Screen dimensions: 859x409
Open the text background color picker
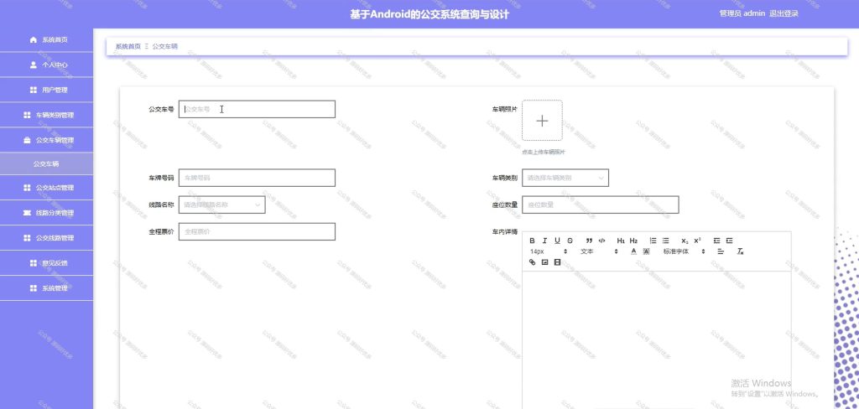pyautogui.click(x=646, y=251)
